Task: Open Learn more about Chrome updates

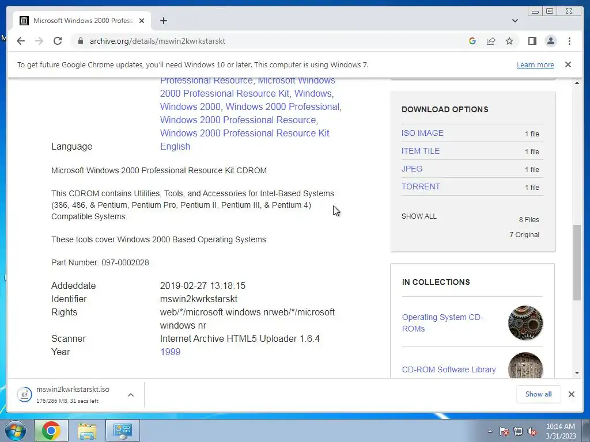Action: tap(535, 64)
